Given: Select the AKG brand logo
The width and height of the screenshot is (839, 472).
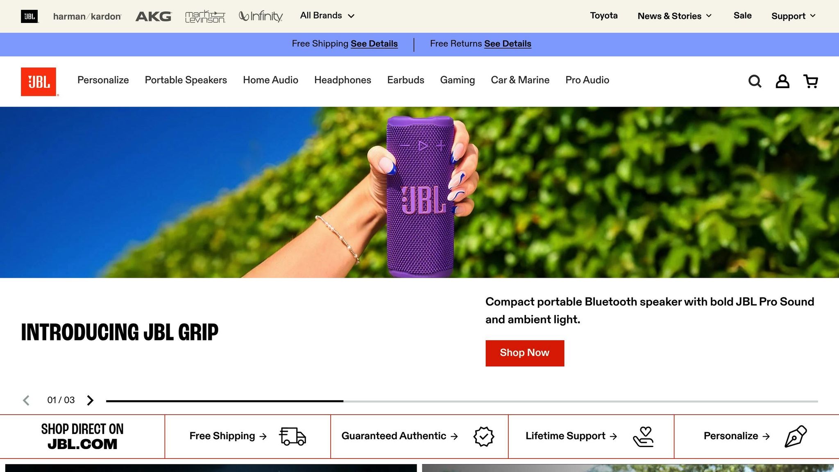Looking at the screenshot, I should tap(154, 16).
